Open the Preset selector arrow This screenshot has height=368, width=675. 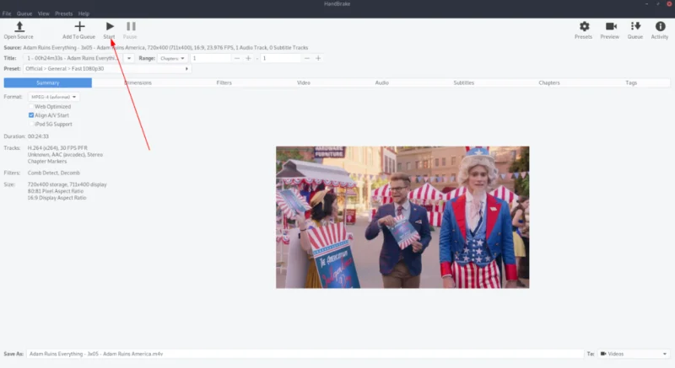(186, 69)
